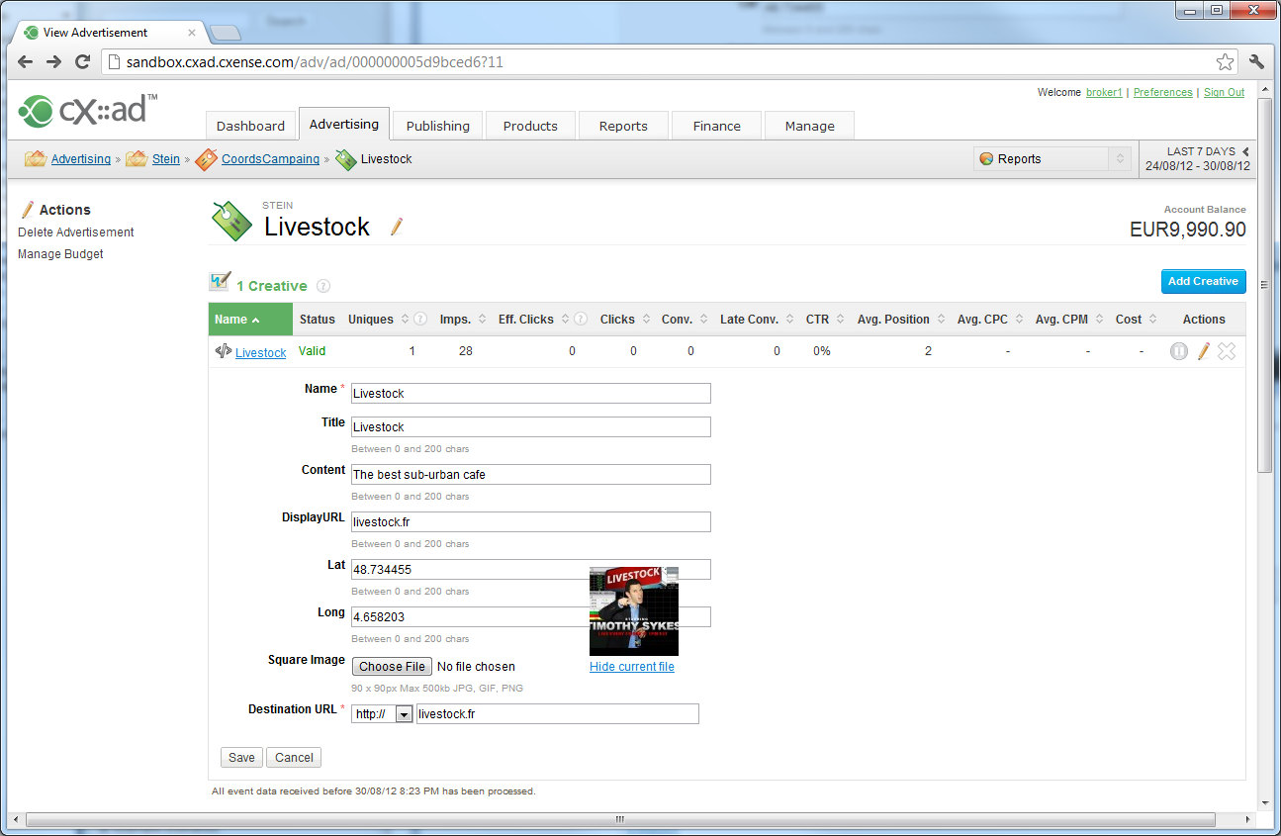Click the pencil edit icon in Actions column
The width and height of the screenshot is (1281, 836).
tap(1204, 351)
